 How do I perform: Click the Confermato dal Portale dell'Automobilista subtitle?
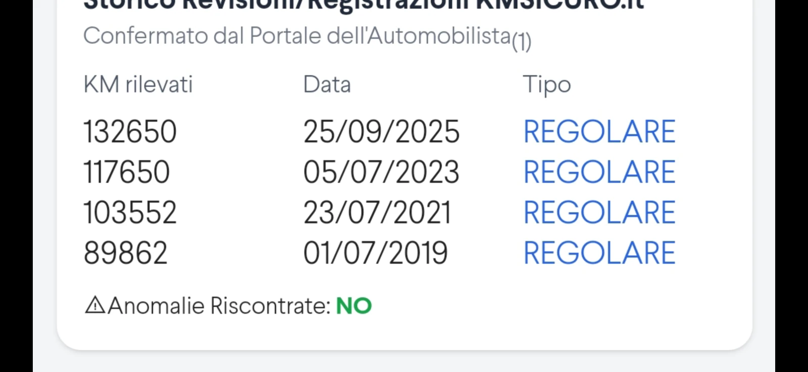coord(297,36)
